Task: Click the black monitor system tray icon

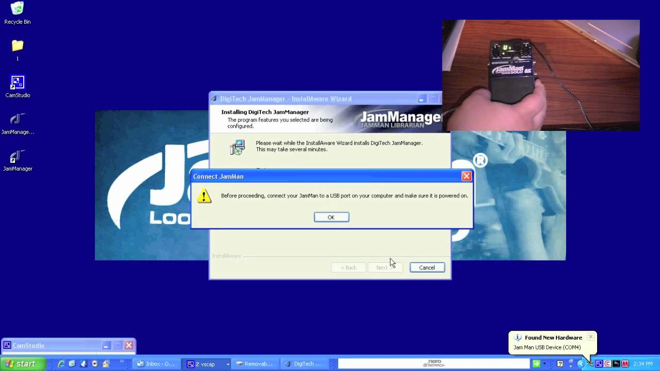Action: 616,364
